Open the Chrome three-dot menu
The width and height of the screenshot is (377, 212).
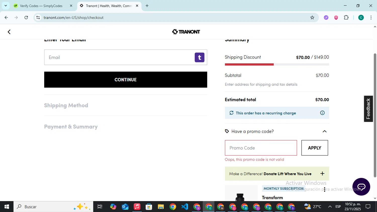(371, 18)
